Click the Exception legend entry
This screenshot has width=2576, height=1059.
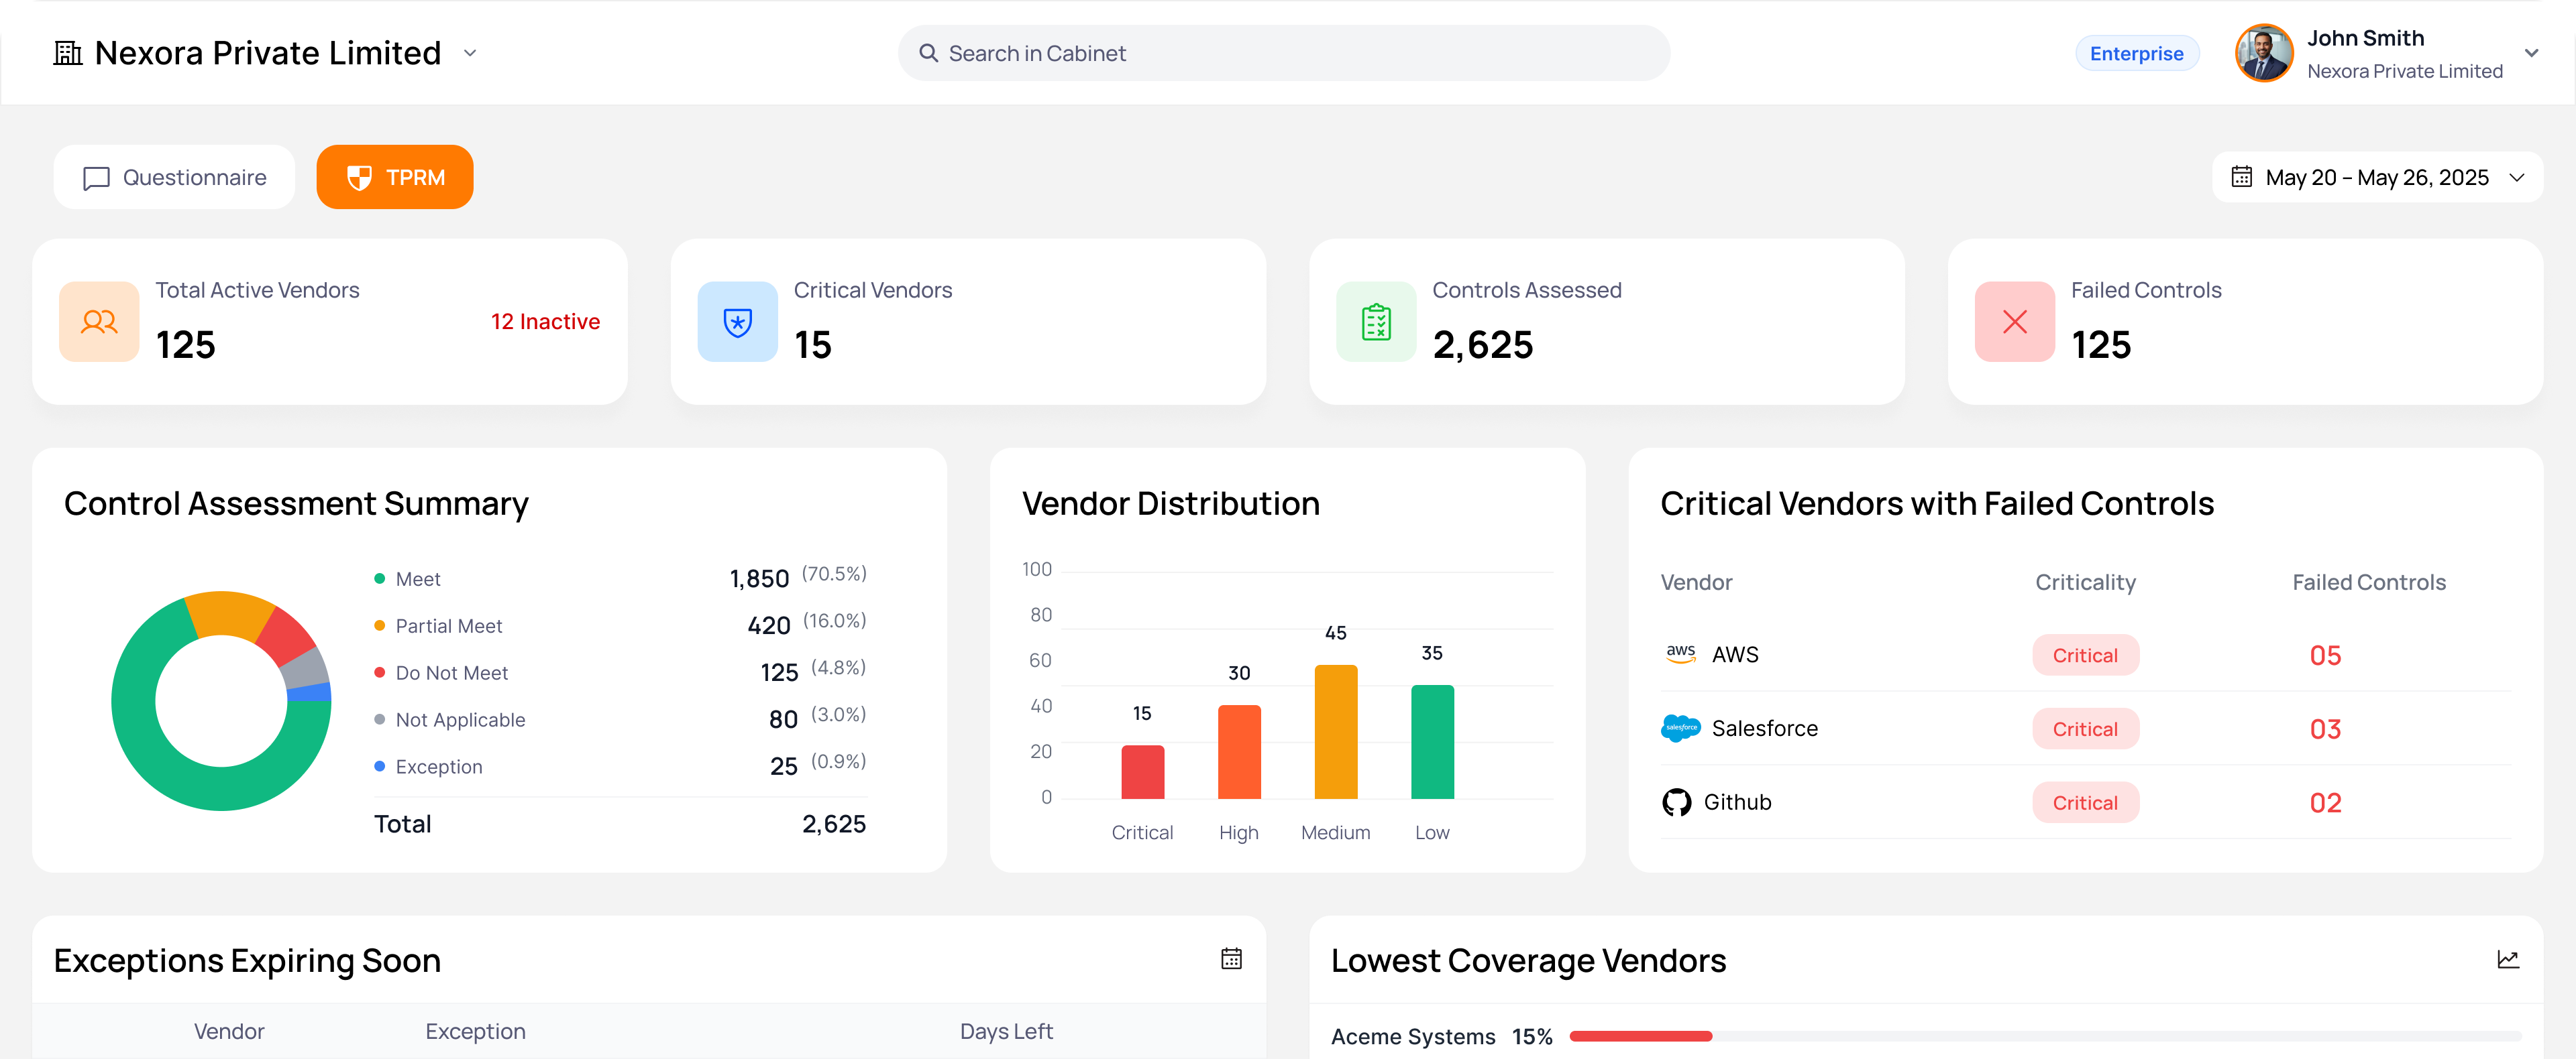click(x=620, y=766)
